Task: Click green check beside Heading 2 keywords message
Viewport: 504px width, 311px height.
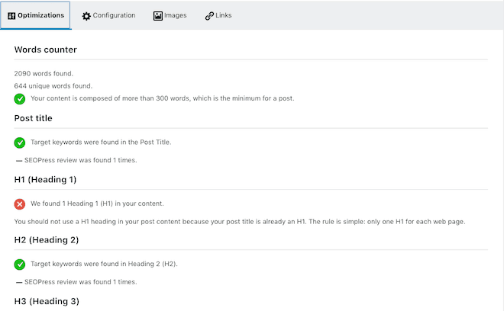Action: (x=20, y=265)
